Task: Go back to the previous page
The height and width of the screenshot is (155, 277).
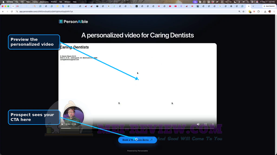Action: (3, 11)
